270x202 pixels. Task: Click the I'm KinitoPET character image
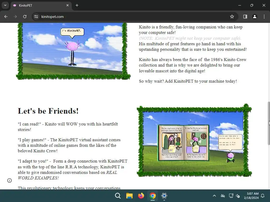click(x=73, y=51)
